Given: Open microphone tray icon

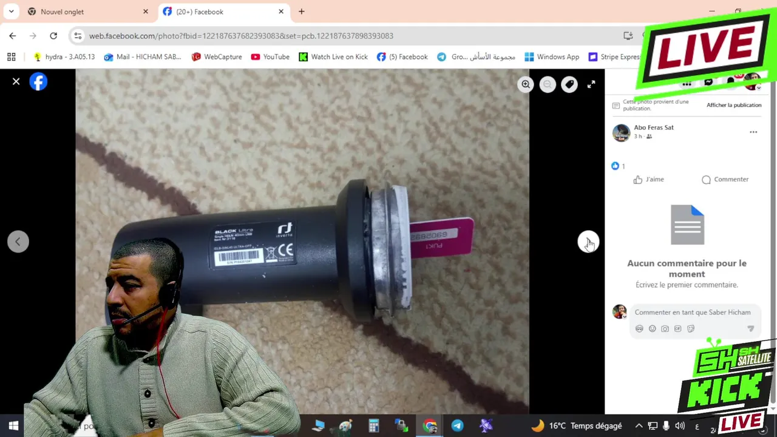Looking at the screenshot, I should tap(666, 425).
